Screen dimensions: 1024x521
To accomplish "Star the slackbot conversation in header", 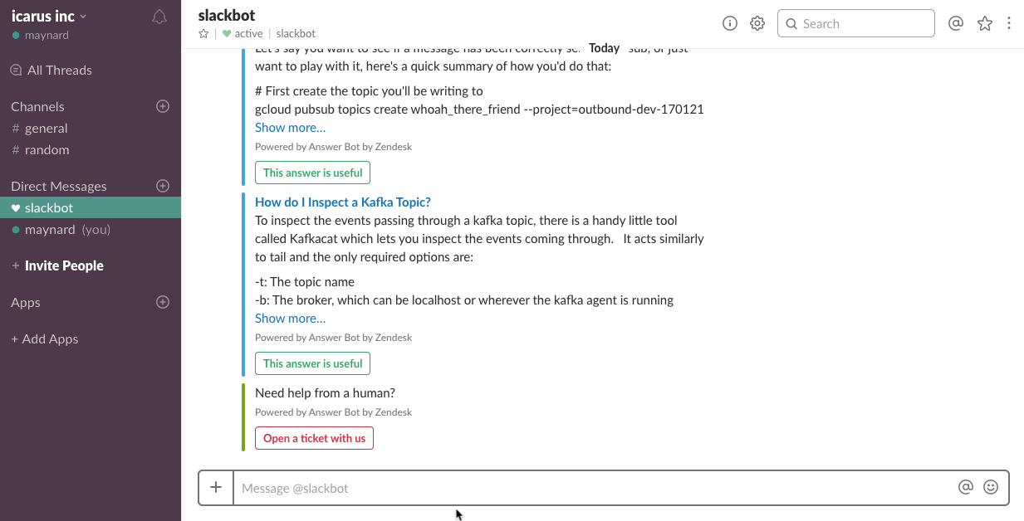I will coord(203,34).
